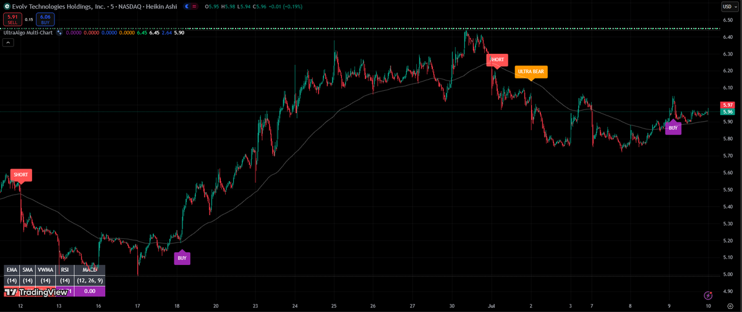Click the orange ULTRA BEAR label
The width and height of the screenshot is (742, 312).
click(531, 72)
